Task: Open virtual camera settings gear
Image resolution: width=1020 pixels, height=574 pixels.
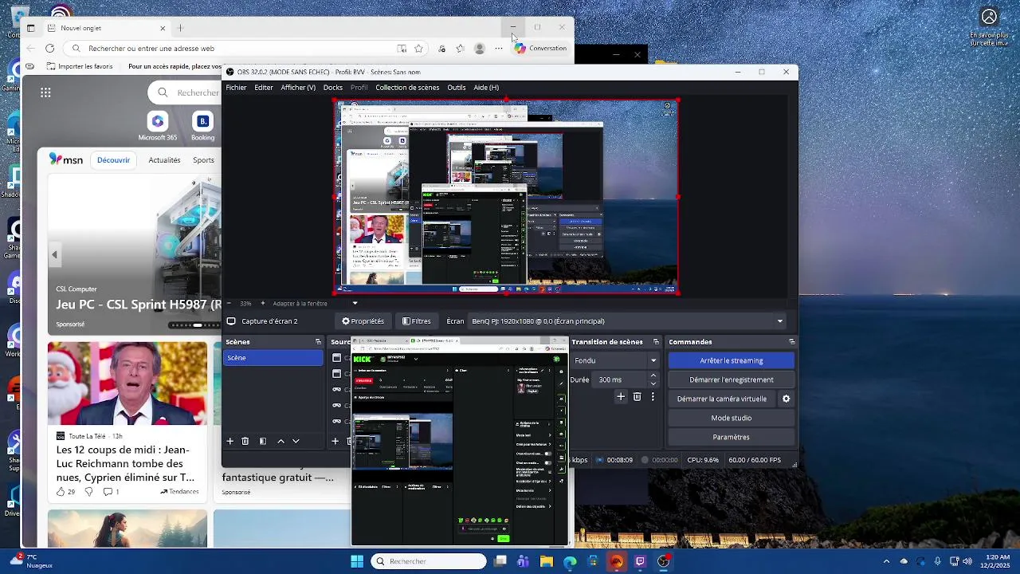Action: point(787,399)
